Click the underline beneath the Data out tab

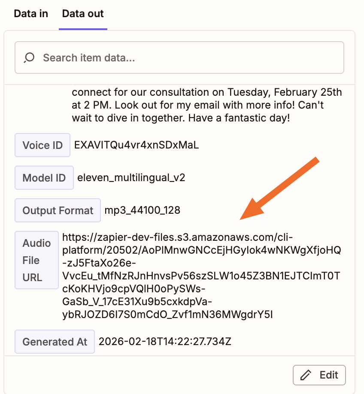point(82,28)
